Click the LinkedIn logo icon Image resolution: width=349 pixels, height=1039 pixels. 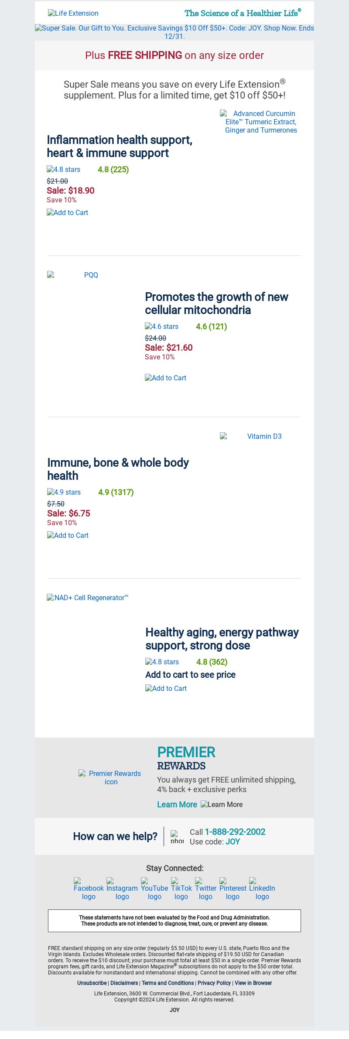coord(262,889)
